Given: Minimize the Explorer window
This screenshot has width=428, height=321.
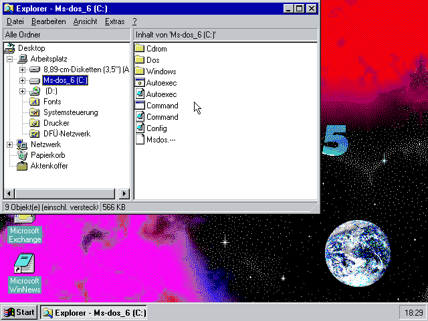Looking at the screenshot, I should 288,9.
